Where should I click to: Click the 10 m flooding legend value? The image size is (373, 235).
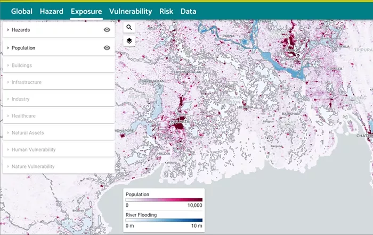pos(197,226)
